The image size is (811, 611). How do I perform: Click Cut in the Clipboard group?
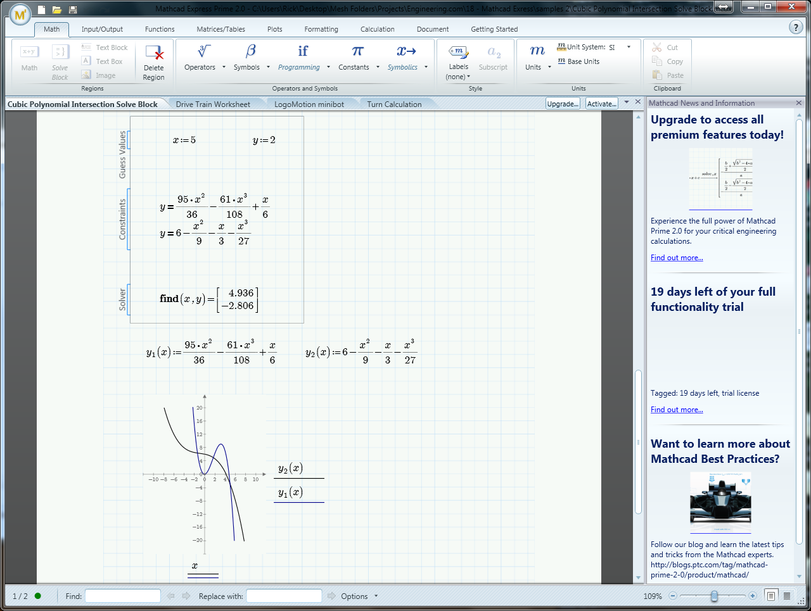665,47
